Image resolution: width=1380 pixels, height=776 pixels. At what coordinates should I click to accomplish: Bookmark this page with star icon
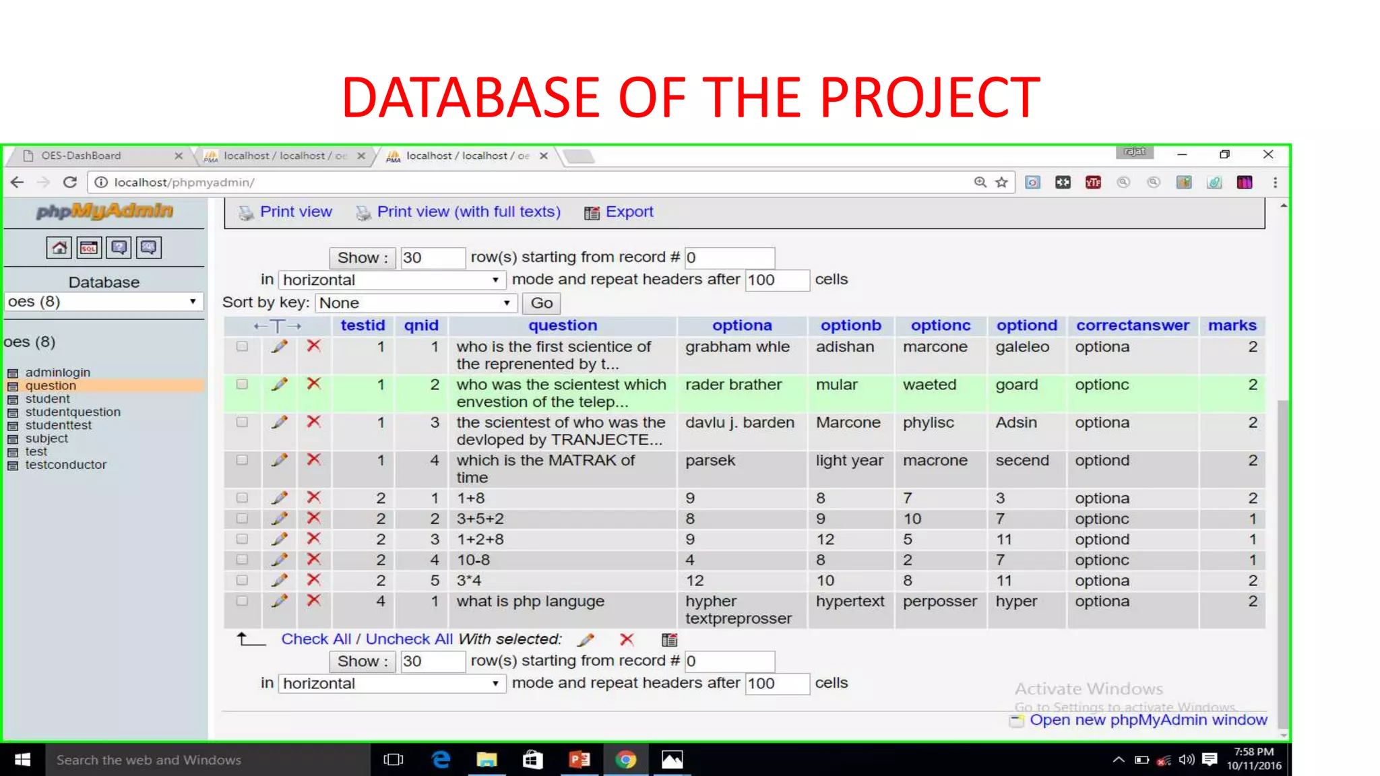point(1002,183)
